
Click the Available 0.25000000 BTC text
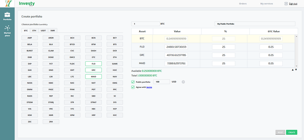147,71
